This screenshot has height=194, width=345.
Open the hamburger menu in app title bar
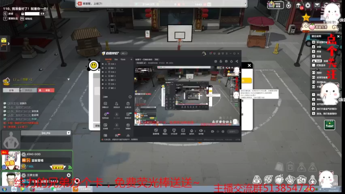click(x=227, y=53)
